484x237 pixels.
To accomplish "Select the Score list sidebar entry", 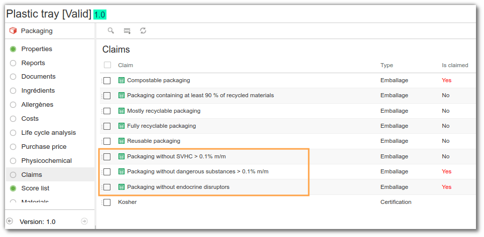I will click(35, 188).
